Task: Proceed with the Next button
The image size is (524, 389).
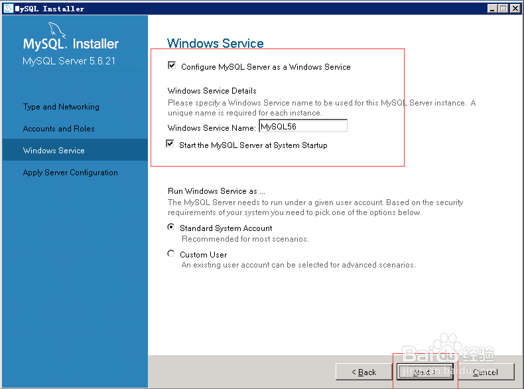Action: tap(425, 372)
